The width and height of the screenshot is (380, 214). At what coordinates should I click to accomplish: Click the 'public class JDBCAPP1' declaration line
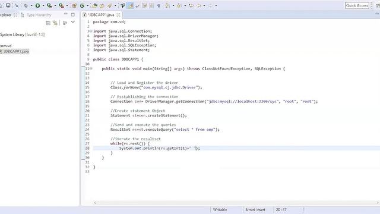pyautogui.click(x=118, y=59)
